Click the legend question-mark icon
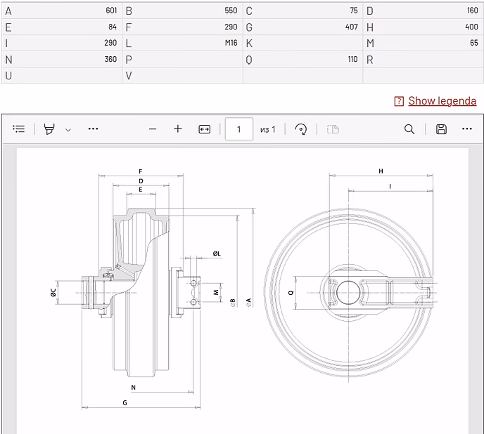The image size is (484, 434). (x=399, y=101)
